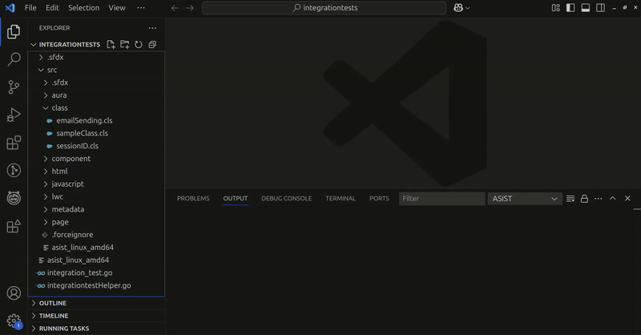Open the Accounts icon in activity bar
This screenshot has height=335, width=641.
(x=14, y=293)
